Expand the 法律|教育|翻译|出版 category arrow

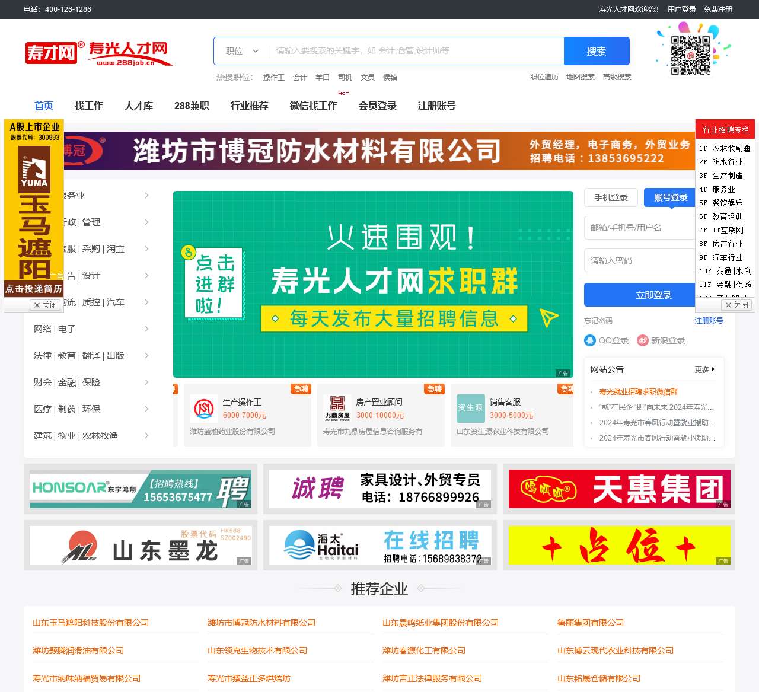[146, 356]
